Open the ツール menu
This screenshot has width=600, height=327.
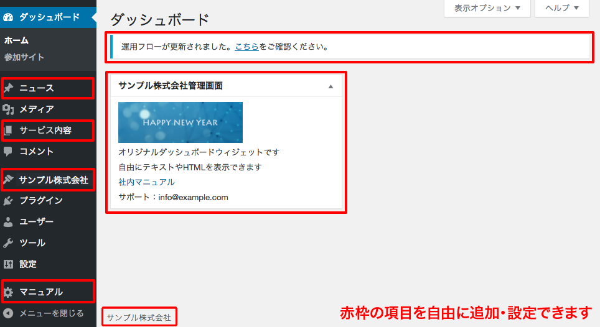(x=48, y=243)
